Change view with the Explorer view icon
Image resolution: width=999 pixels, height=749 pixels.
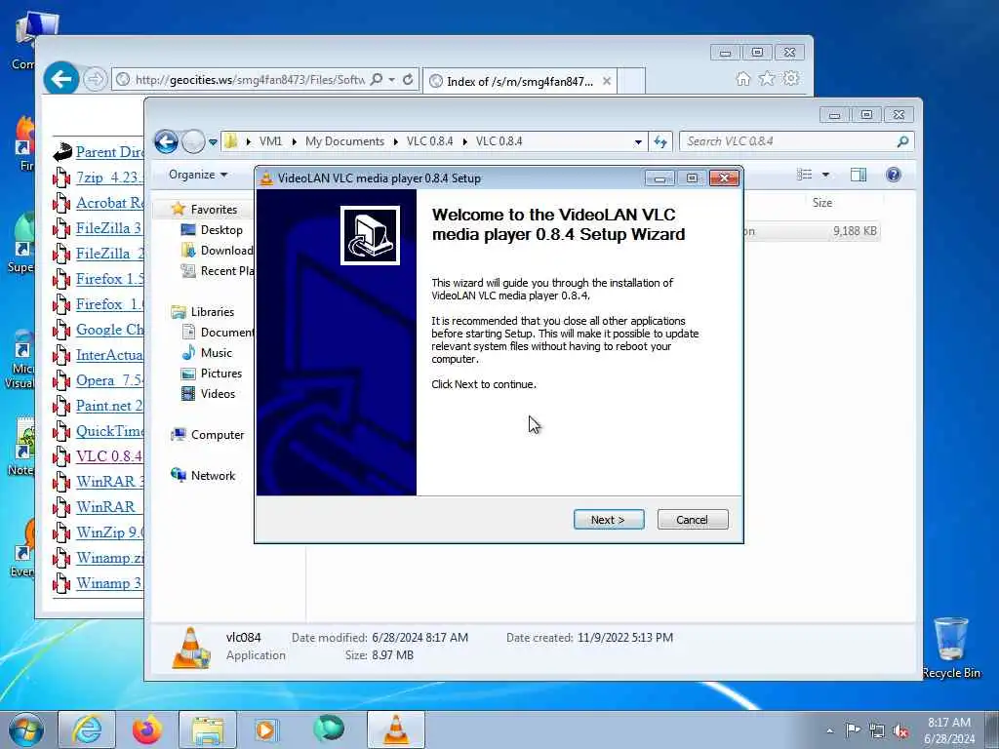(805, 175)
